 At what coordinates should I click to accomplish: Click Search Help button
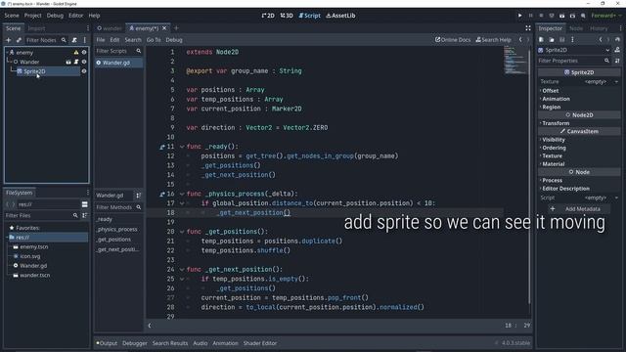point(493,40)
